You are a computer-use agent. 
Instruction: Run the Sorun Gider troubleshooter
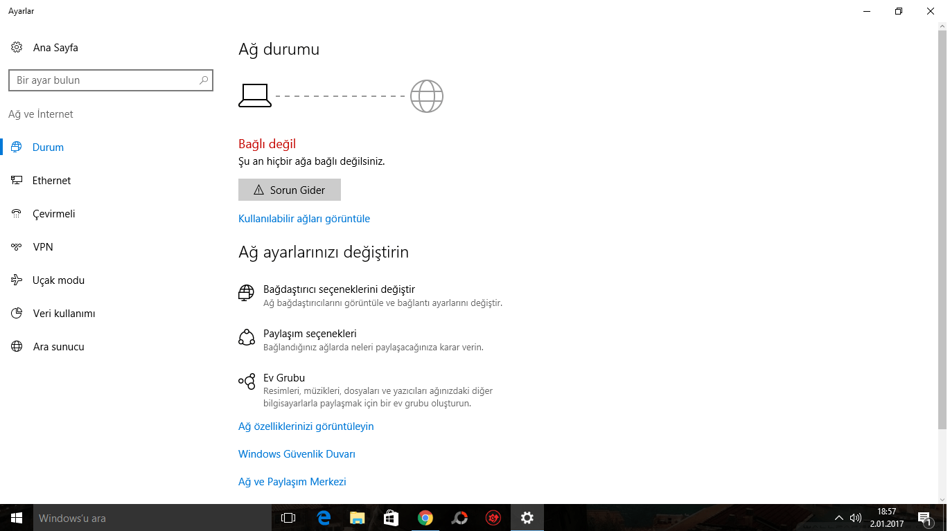289,189
